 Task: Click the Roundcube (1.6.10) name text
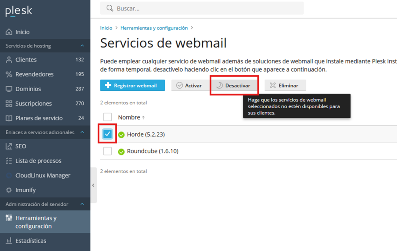[x=153, y=151]
